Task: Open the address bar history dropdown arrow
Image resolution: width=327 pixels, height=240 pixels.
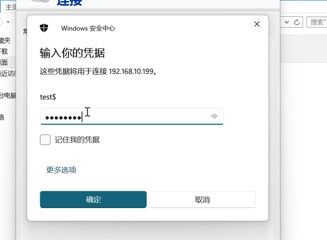Action: click(x=286, y=22)
